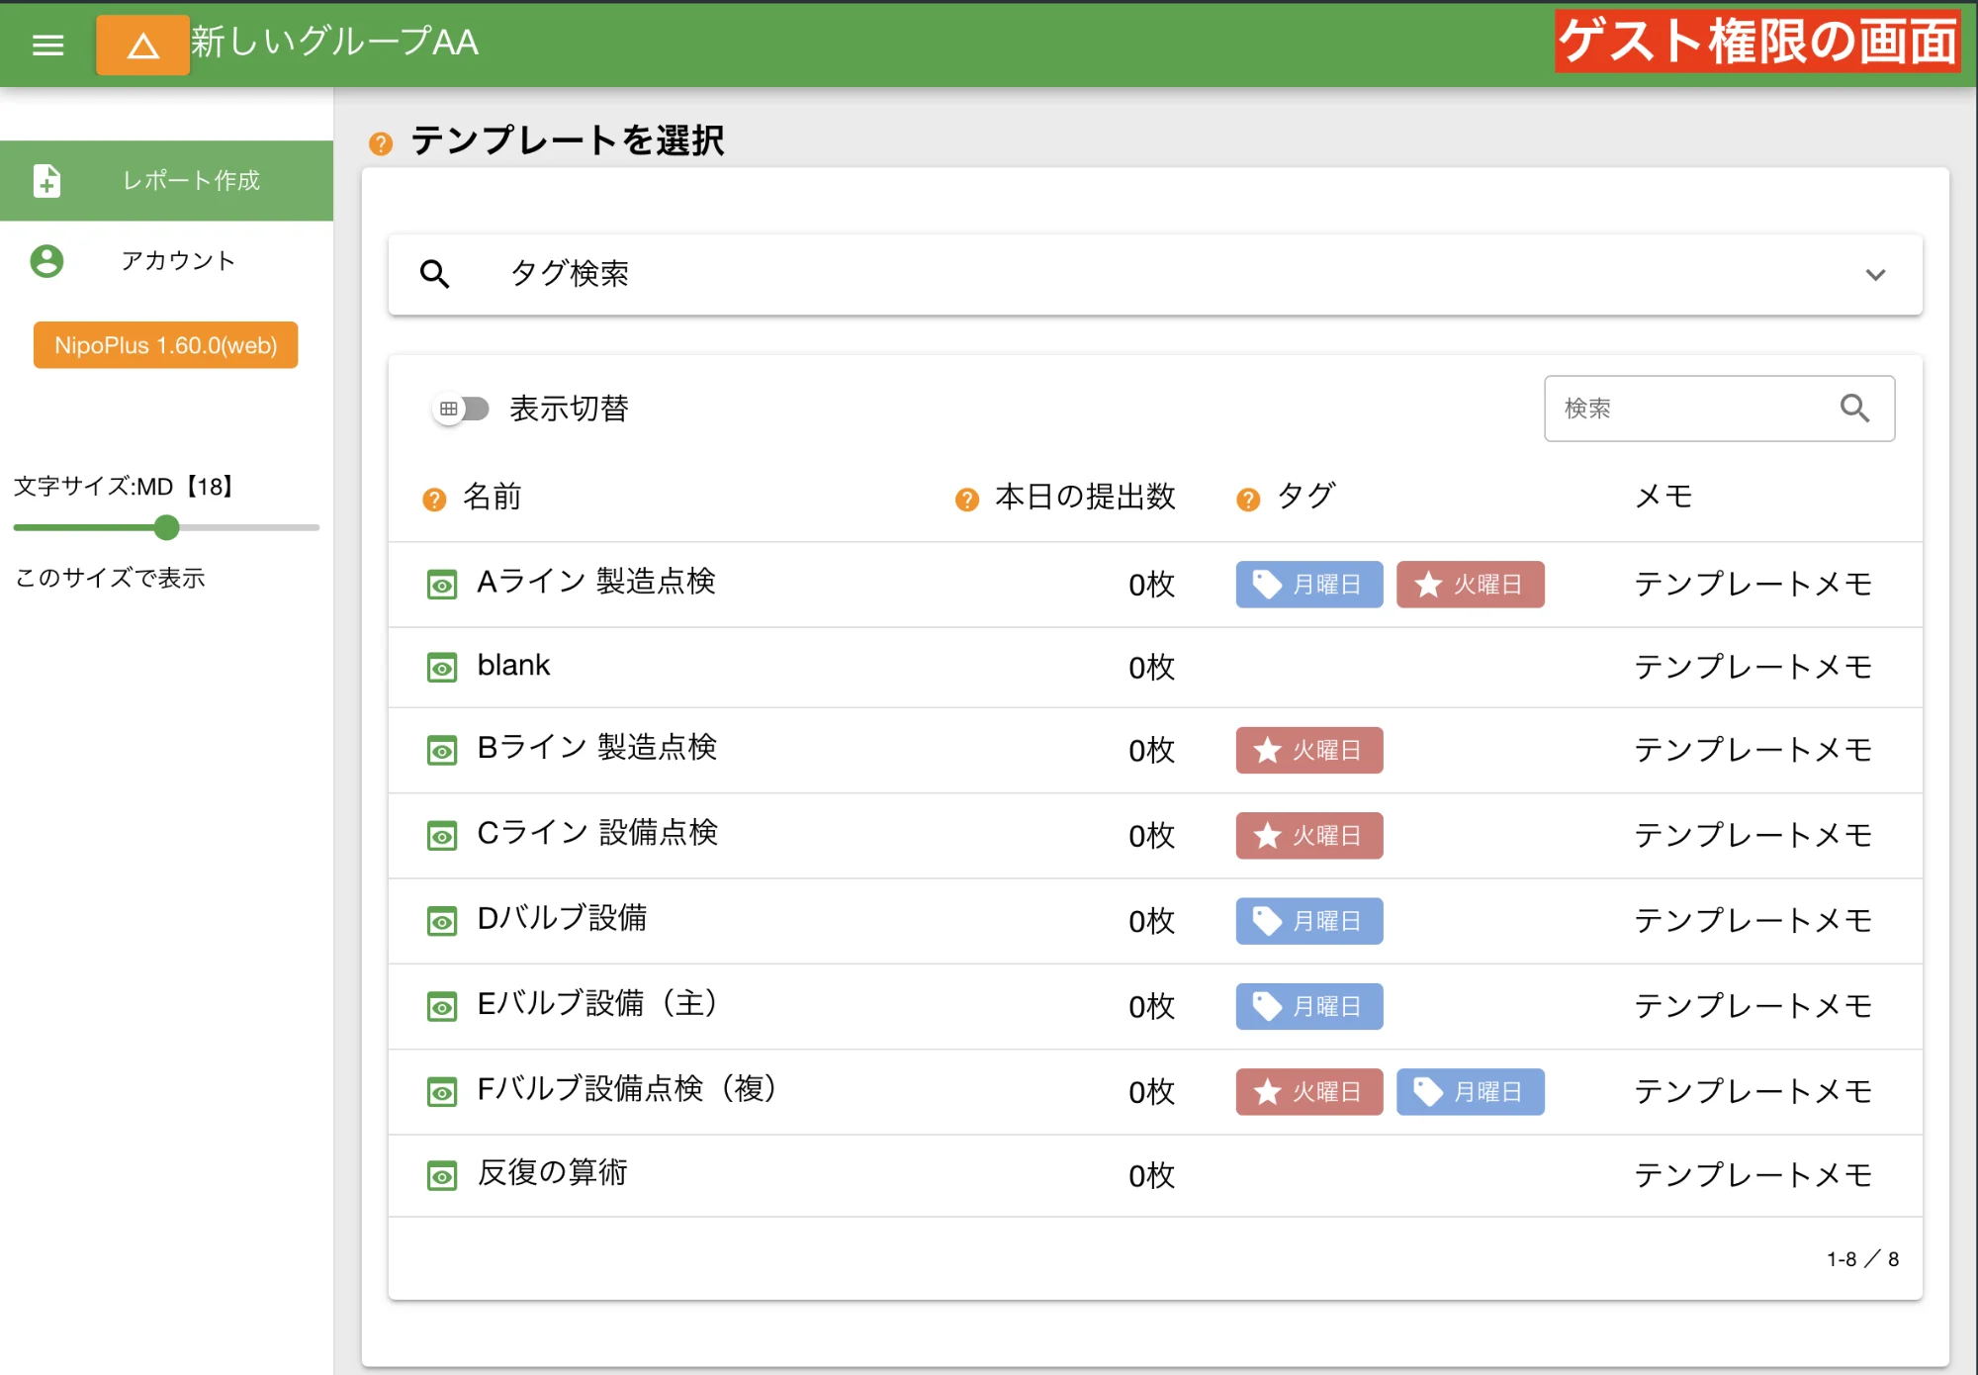This screenshot has height=1375, width=1978.
Task: Click テンプレートメモ in the blank row
Action: coord(1753,668)
